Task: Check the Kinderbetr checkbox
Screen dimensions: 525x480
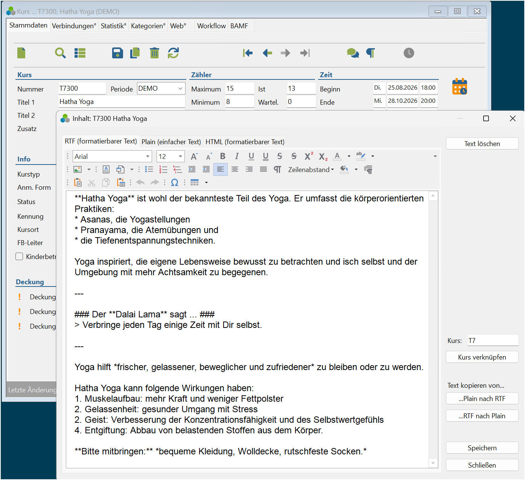Action: [x=20, y=256]
